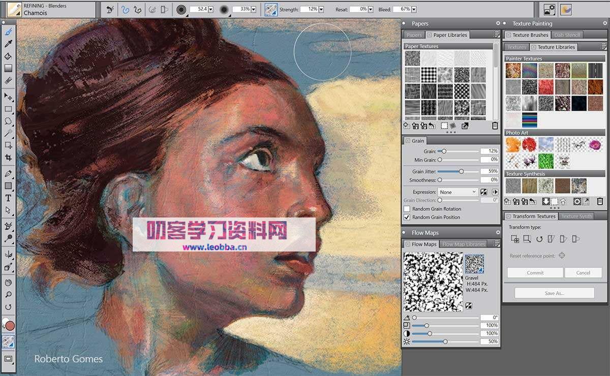Toggle the texture painting button beside Strength
Viewport: 610px width, 376px height.
[271, 9]
